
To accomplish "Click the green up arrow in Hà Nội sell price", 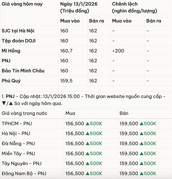I will (x=142, y=133).
